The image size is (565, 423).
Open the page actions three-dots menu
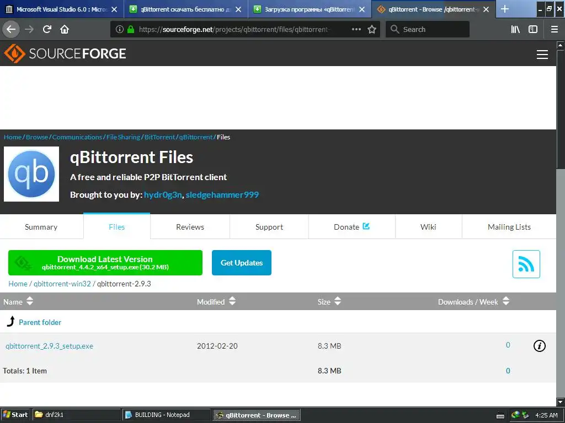coord(356,30)
